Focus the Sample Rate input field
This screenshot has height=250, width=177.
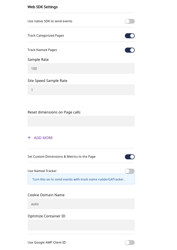click(x=81, y=68)
